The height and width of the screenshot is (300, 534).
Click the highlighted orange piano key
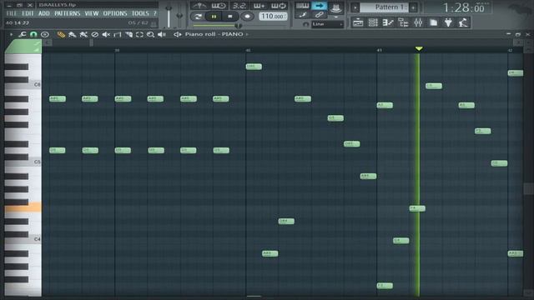click(23, 207)
